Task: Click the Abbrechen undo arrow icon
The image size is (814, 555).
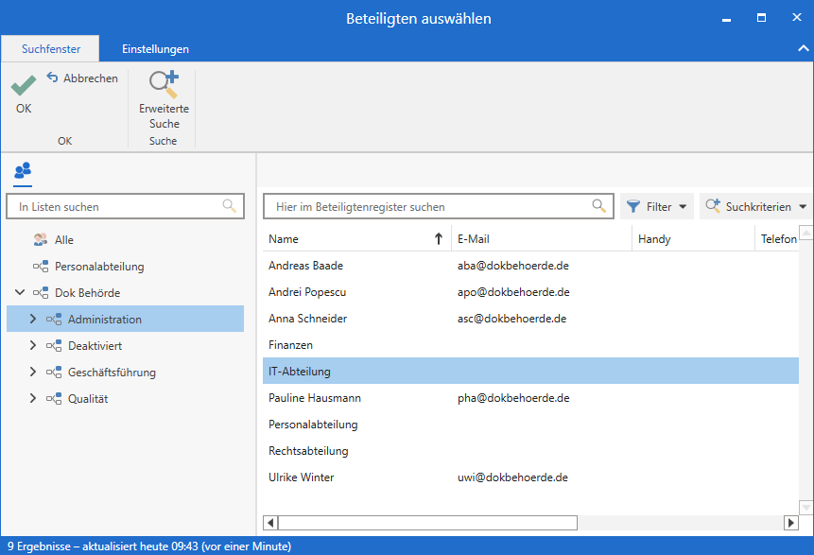Action: [53, 78]
